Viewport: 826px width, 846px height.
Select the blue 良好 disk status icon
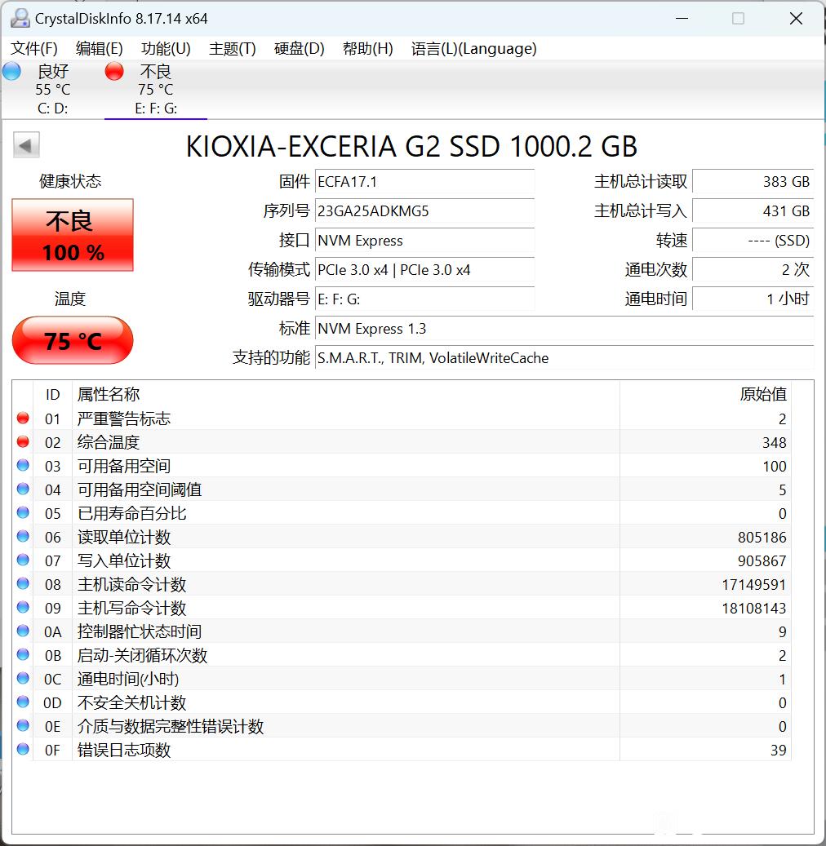(11, 71)
